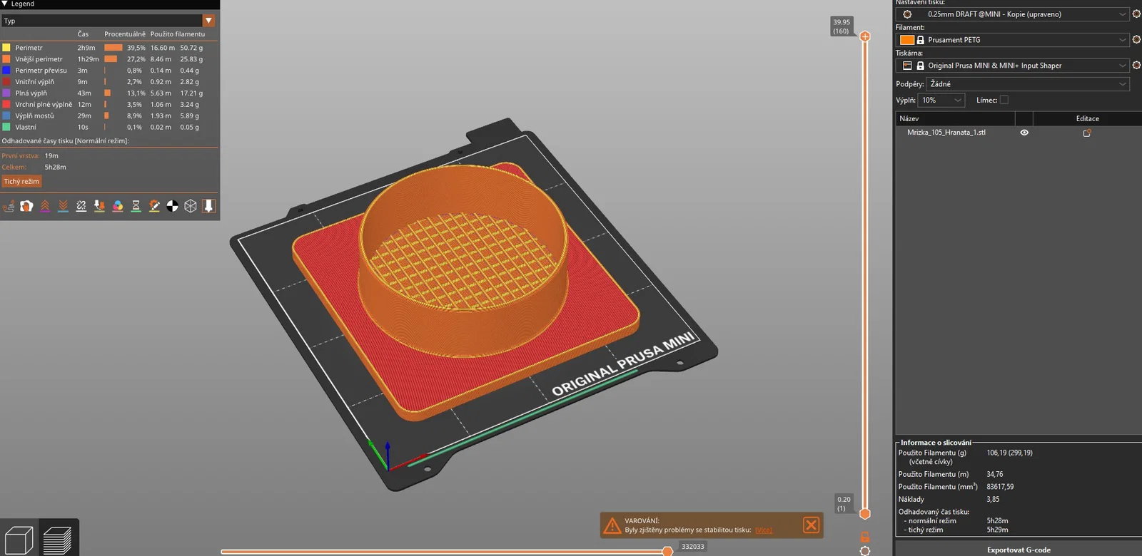Toggle wipe moves visibility icon
Screen dimensions: 1142x556
26,206
